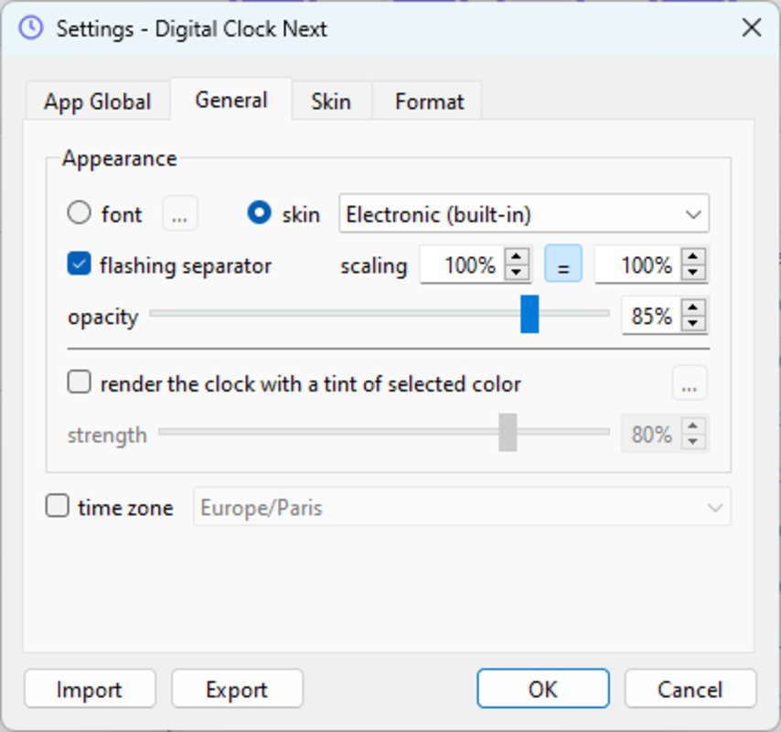This screenshot has width=781, height=732.
Task: Select the 'skin' radio button
Action: 259,213
